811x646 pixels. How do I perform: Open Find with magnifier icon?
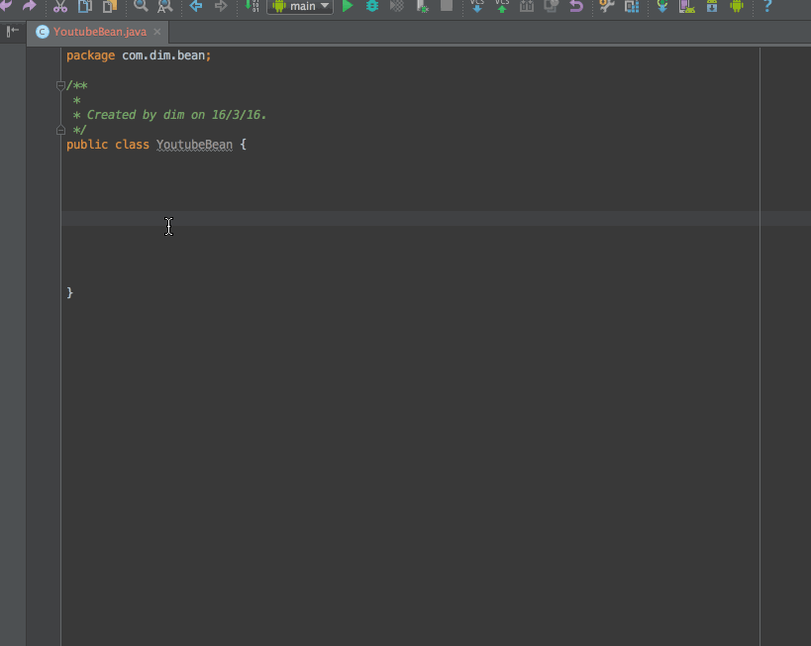141,6
